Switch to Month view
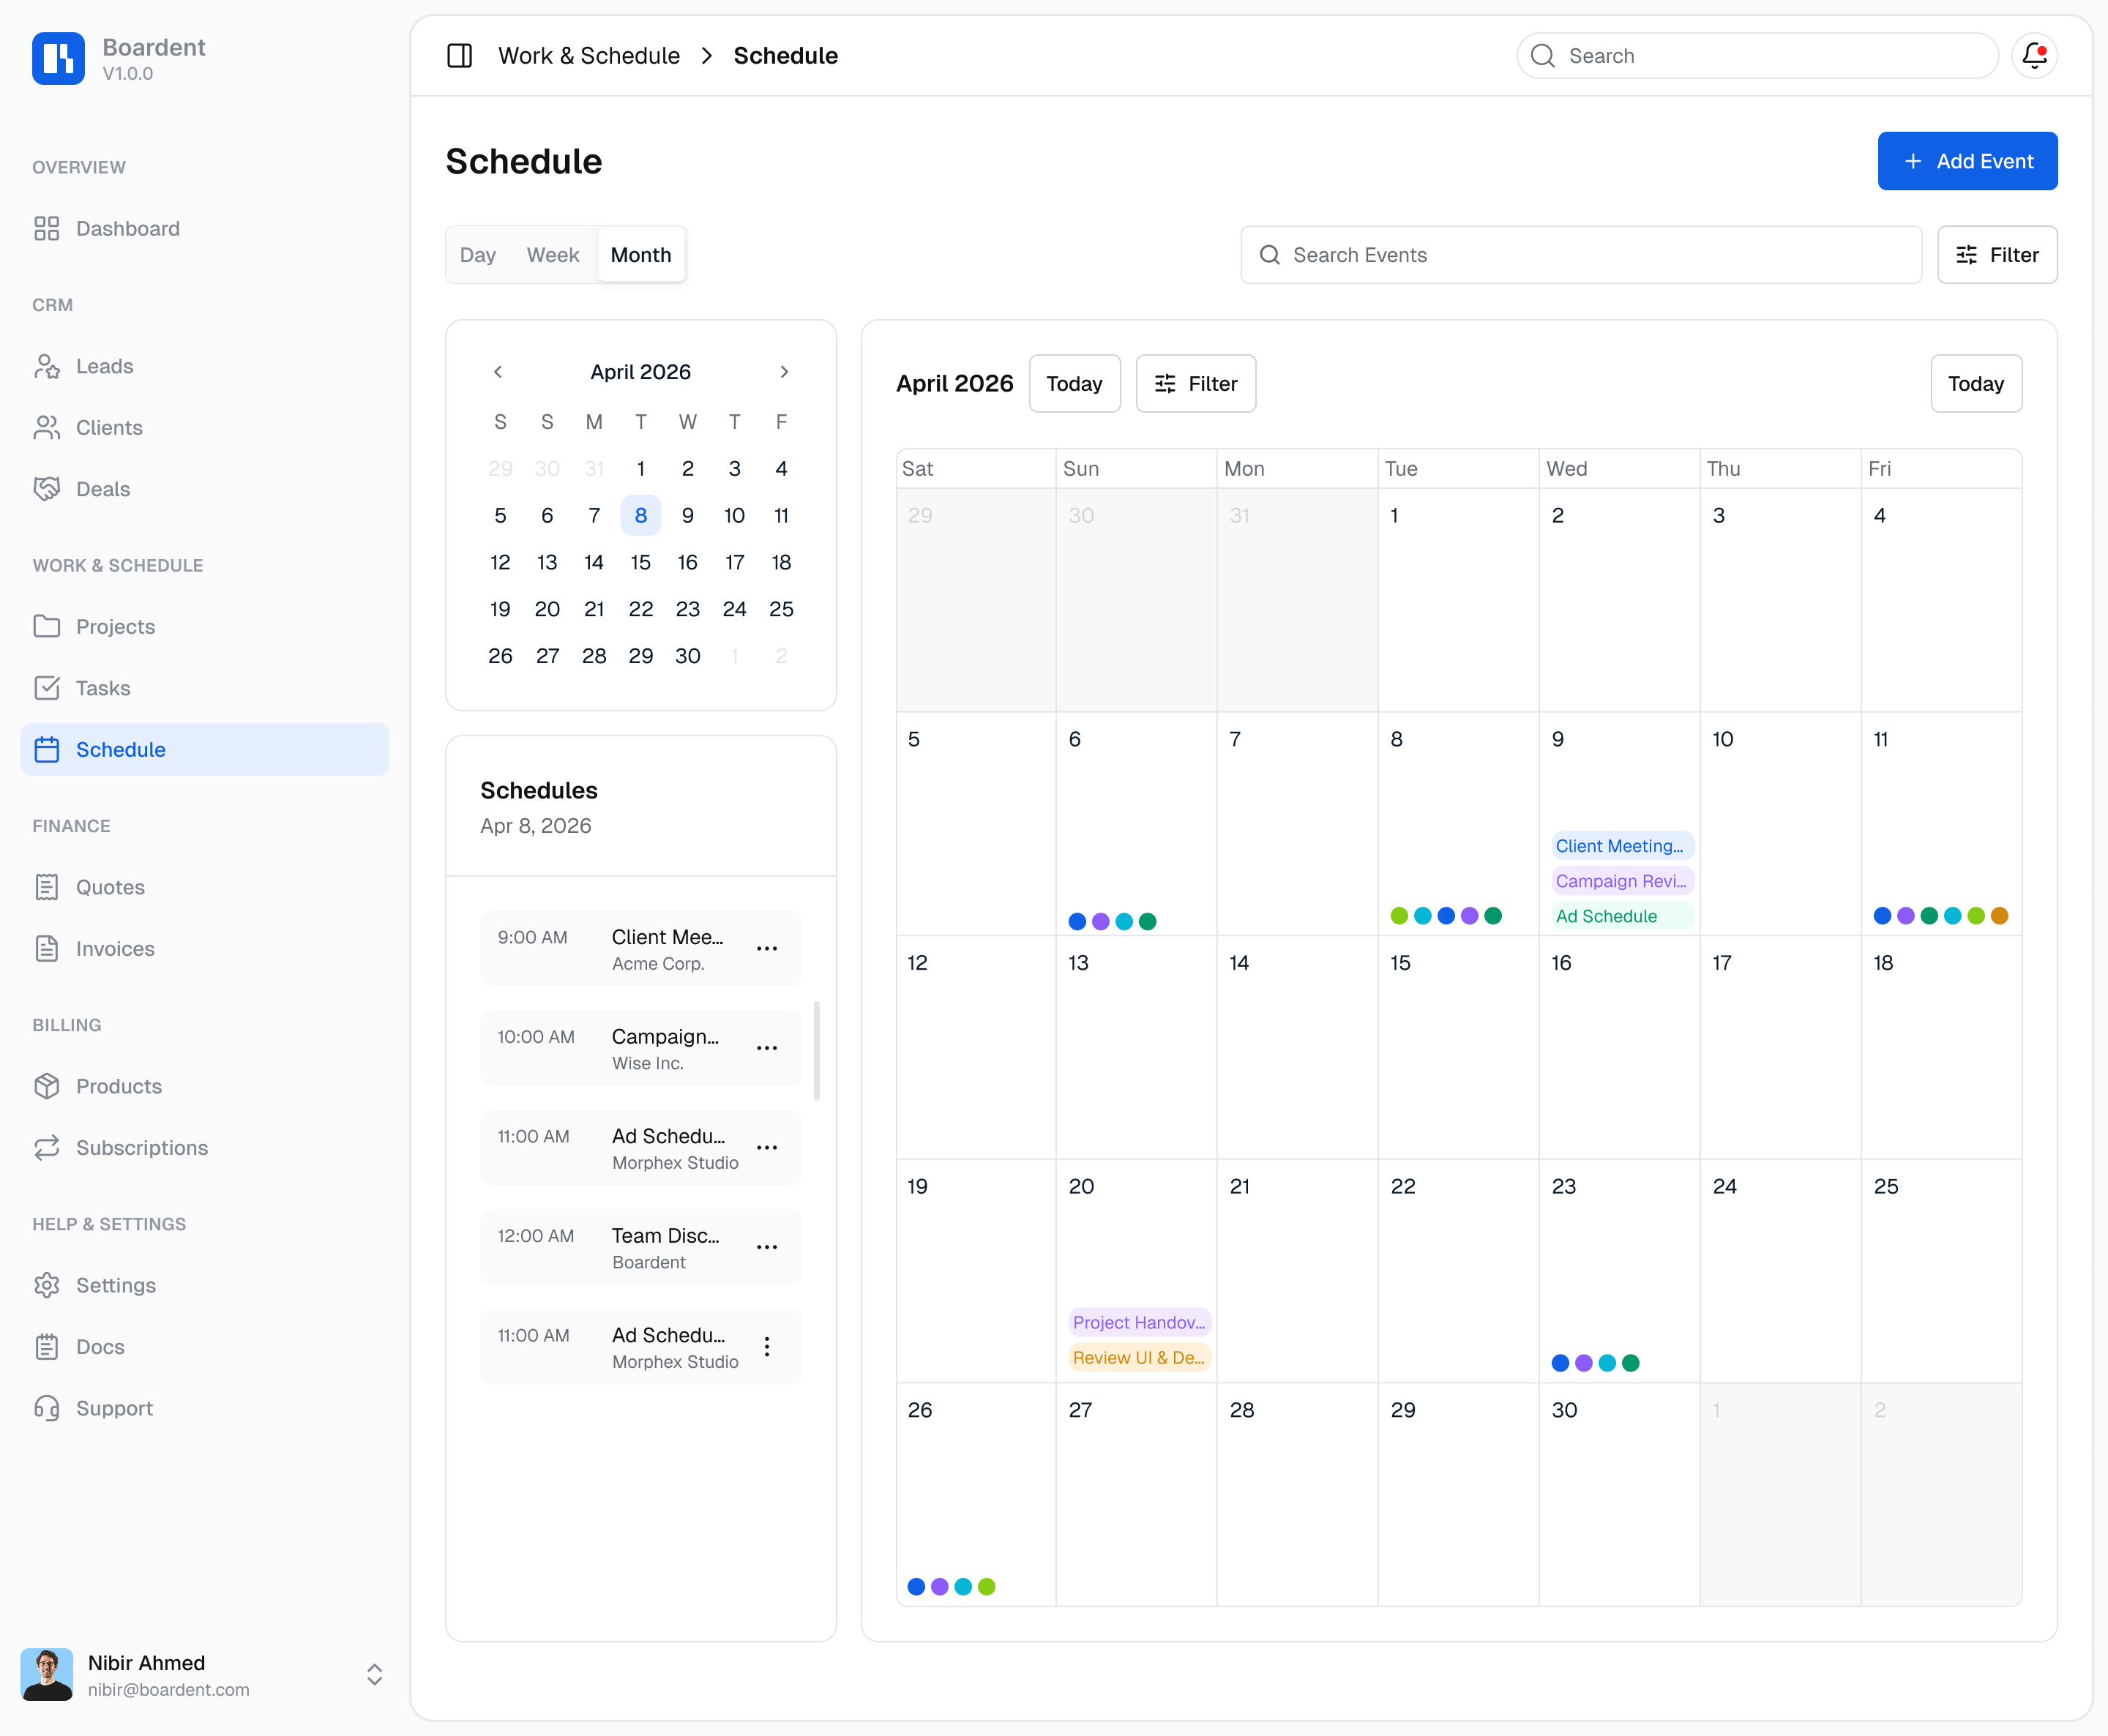Image resolution: width=2108 pixels, height=1736 pixels. [x=641, y=255]
